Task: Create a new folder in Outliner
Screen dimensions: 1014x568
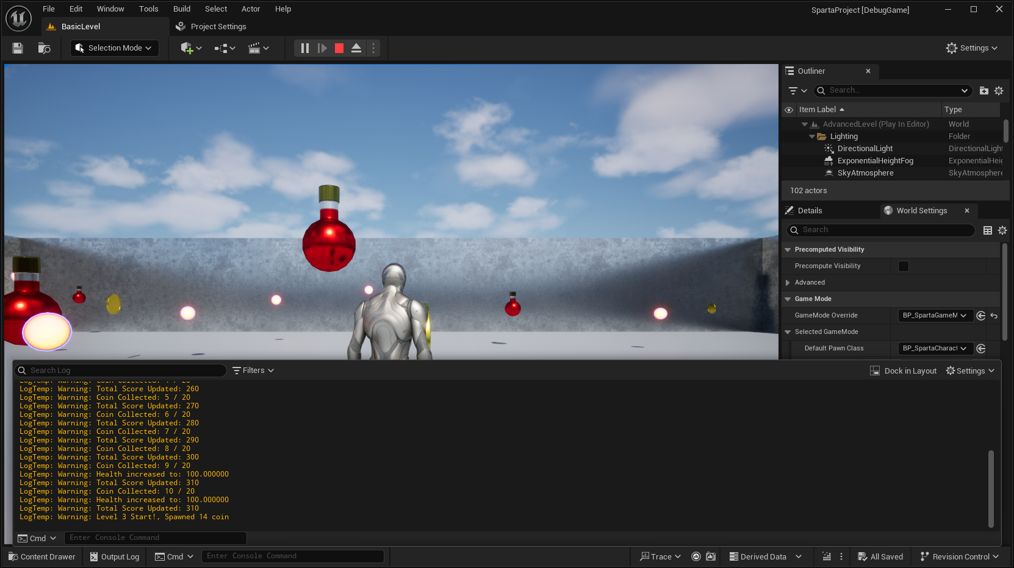Action: pos(983,91)
